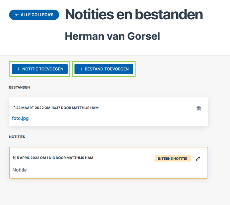Click the Bestanden section header
This screenshot has height=205, width=230.
[x=19, y=87]
